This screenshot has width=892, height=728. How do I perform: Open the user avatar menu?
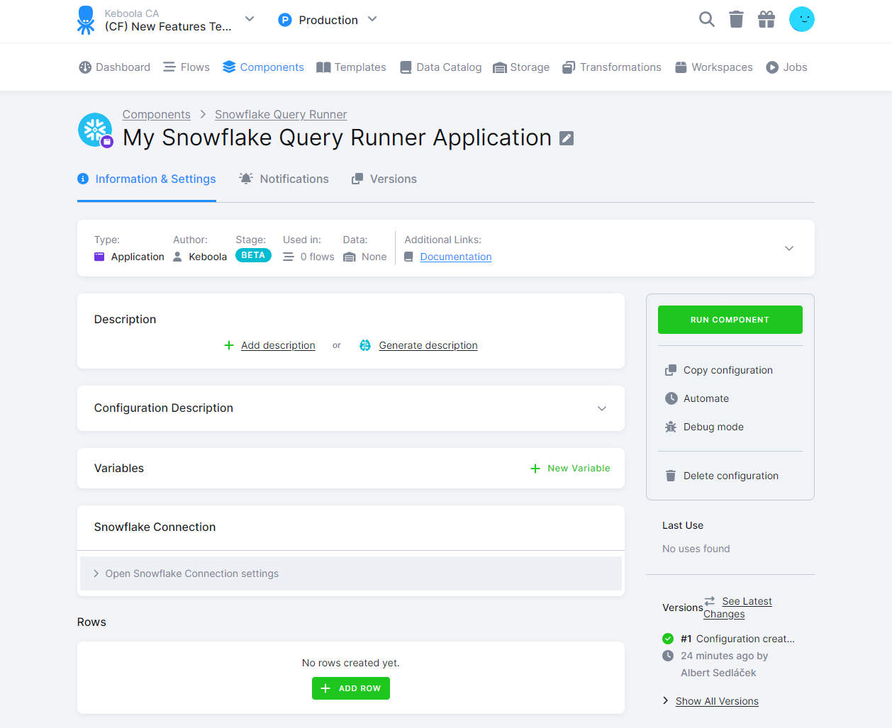click(x=802, y=19)
